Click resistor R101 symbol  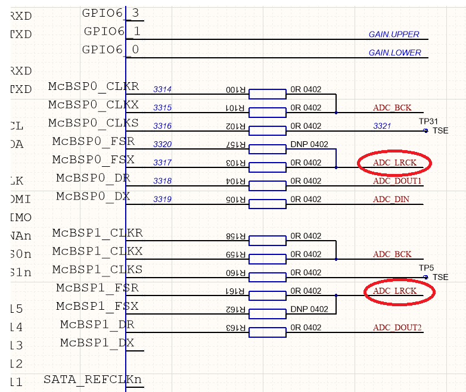pyautogui.click(x=268, y=113)
